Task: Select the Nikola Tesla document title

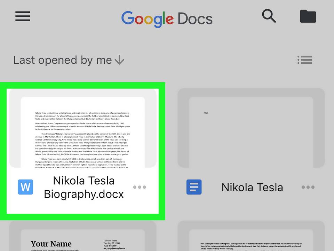Action: pos(252,188)
